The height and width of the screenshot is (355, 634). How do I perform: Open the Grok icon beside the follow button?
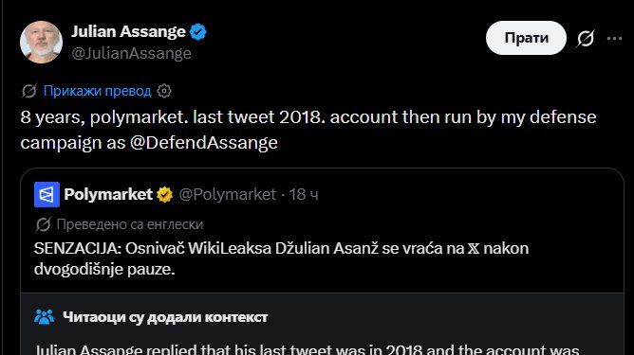586,38
